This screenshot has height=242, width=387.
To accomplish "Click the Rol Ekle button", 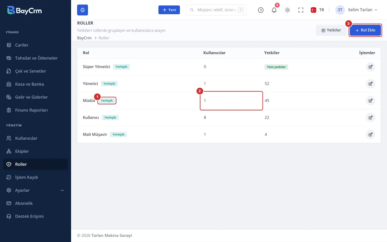I will point(365,30).
